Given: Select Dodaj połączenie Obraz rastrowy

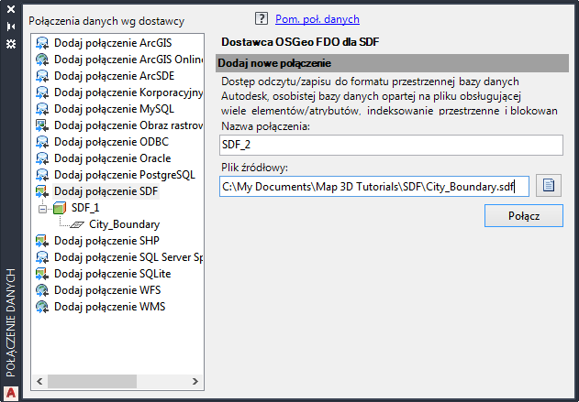Looking at the screenshot, I should click(128, 125).
